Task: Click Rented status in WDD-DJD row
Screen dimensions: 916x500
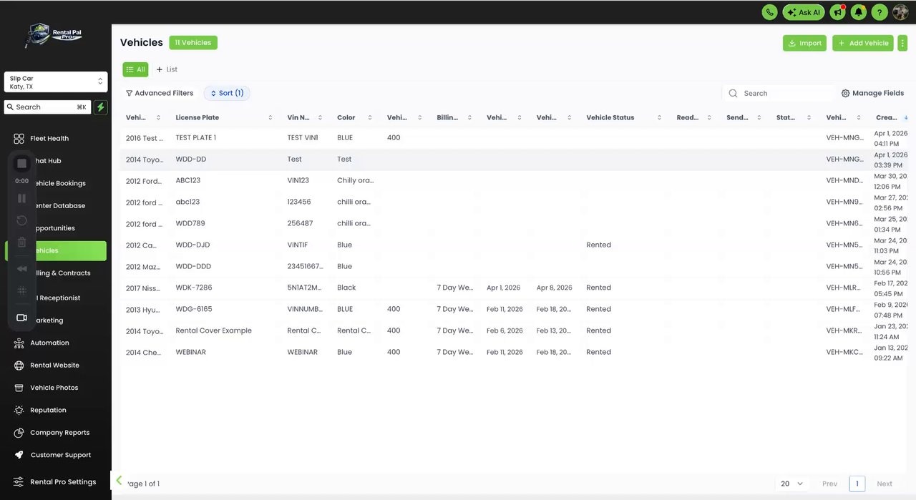Action: click(598, 245)
